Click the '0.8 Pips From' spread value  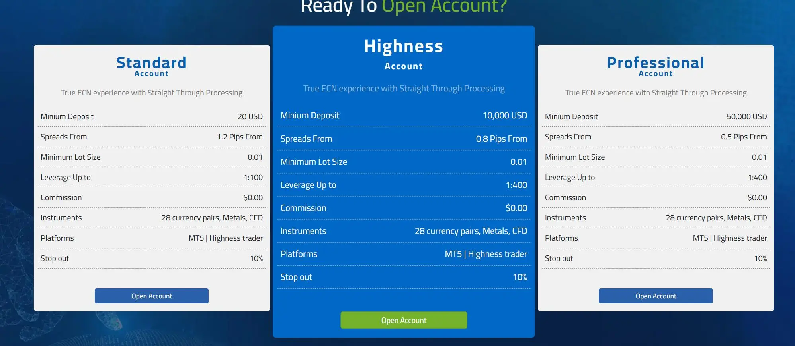(502, 139)
